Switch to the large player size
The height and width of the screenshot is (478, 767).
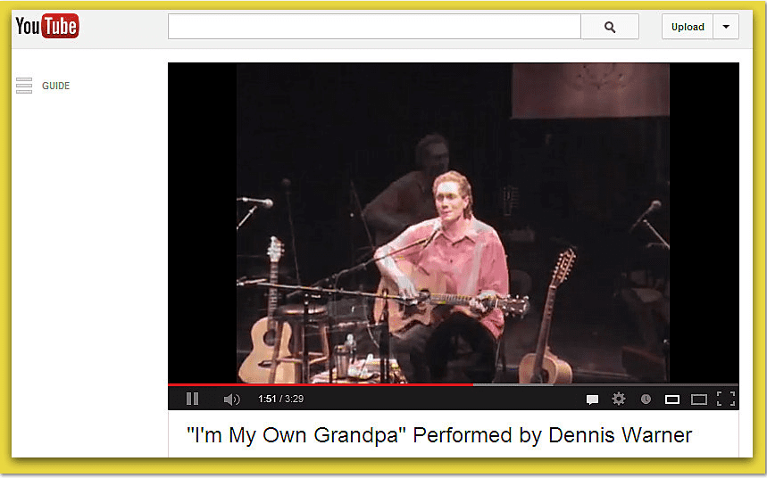699,400
